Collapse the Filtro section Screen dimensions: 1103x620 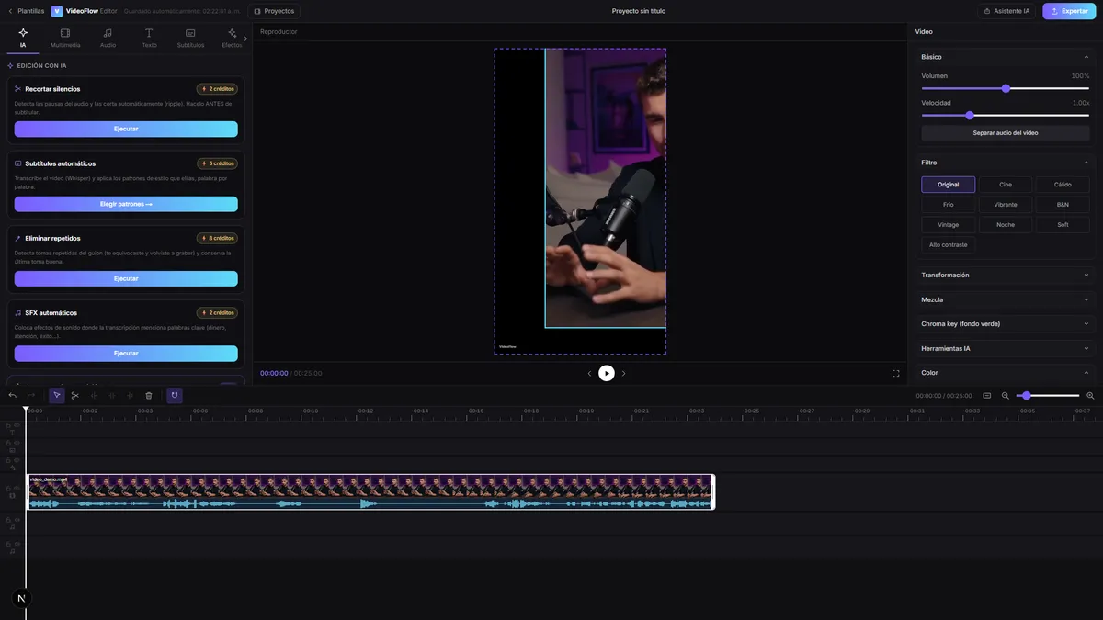[1006, 163]
